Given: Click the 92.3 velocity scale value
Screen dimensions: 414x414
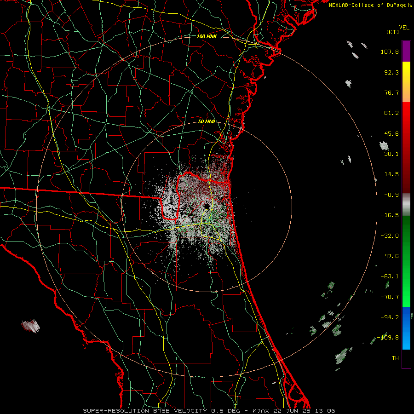Looking at the screenshot, I should 391,72.
